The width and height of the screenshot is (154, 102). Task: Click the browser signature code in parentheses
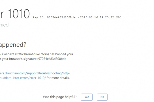pos(52,59)
